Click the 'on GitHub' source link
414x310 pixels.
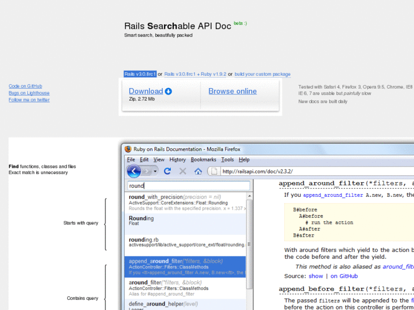344,276
